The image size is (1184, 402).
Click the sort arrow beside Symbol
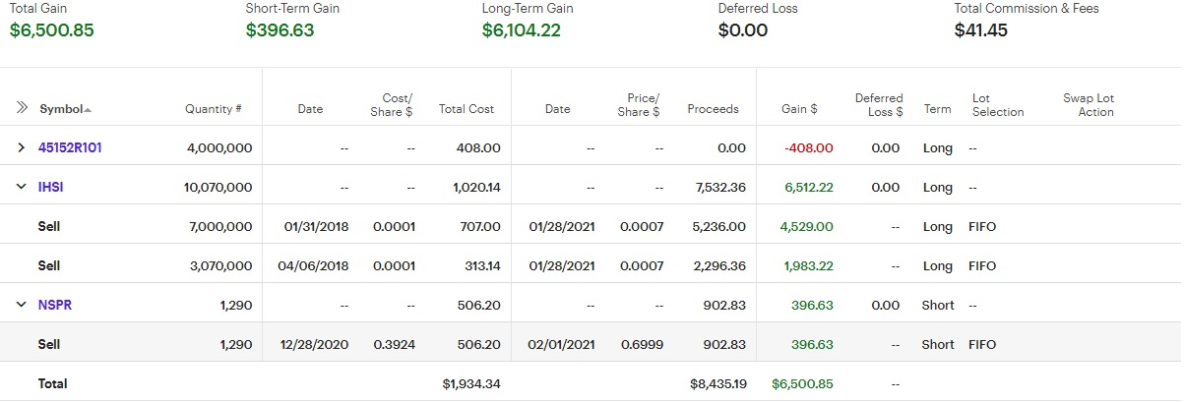click(x=88, y=109)
